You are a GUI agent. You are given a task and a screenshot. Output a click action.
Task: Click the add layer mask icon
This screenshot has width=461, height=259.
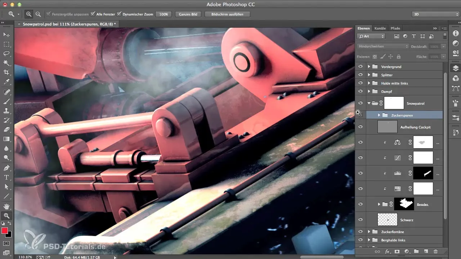397,251
